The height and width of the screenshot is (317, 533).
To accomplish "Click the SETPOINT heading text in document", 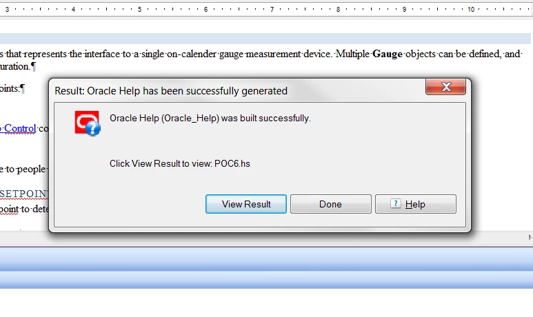I will (24, 194).
